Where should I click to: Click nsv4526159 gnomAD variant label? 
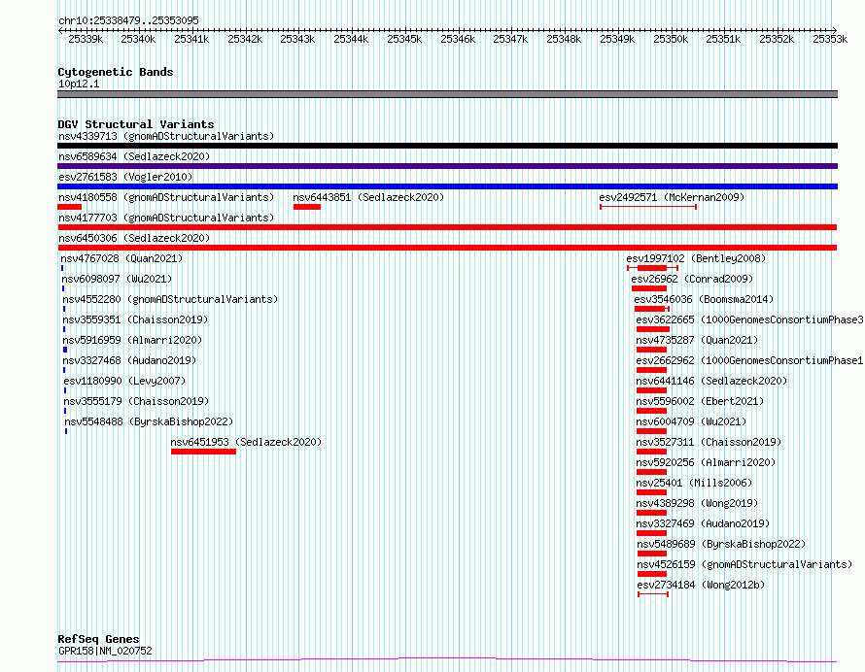744,564
